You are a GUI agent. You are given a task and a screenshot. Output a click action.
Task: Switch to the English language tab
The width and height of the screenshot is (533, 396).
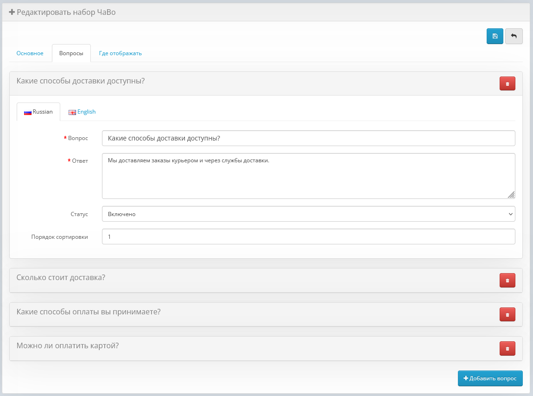pos(82,112)
